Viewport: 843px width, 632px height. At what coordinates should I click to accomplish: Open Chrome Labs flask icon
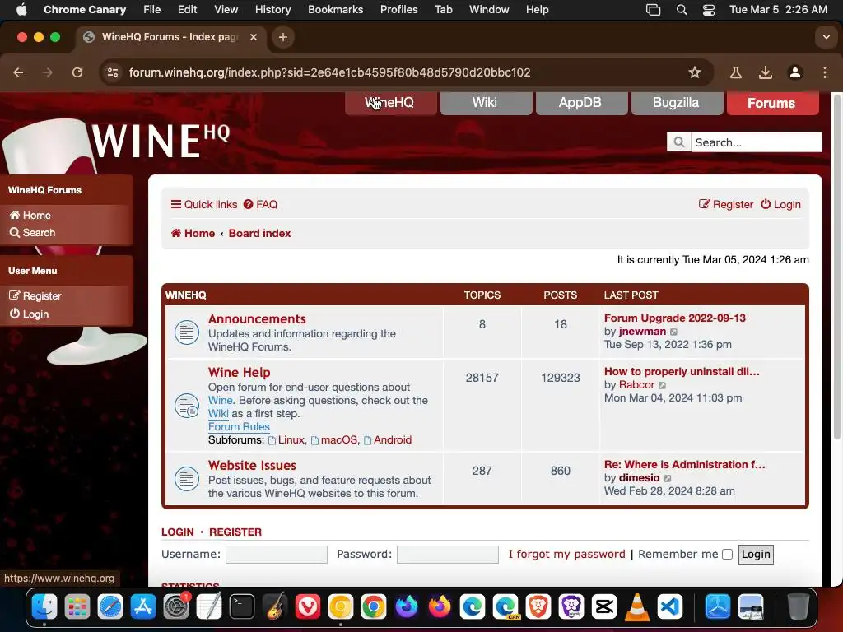coord(735,72)
